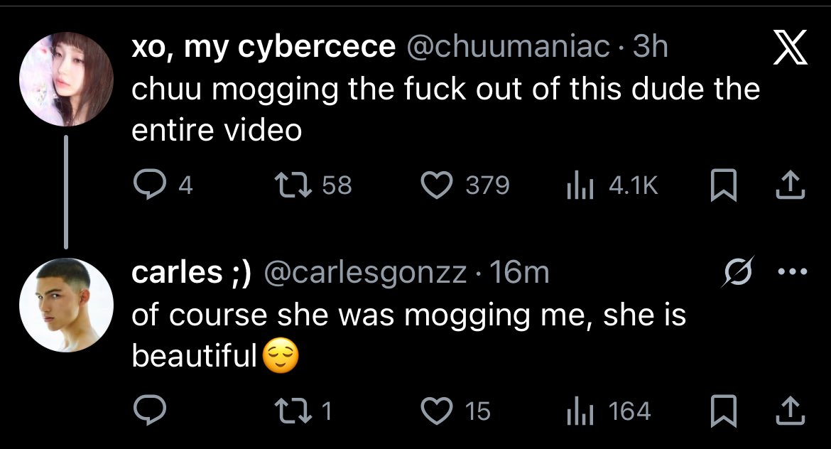Bookmark the chuumaniac tweet
831x449 pixels.
tap(722, 185)
